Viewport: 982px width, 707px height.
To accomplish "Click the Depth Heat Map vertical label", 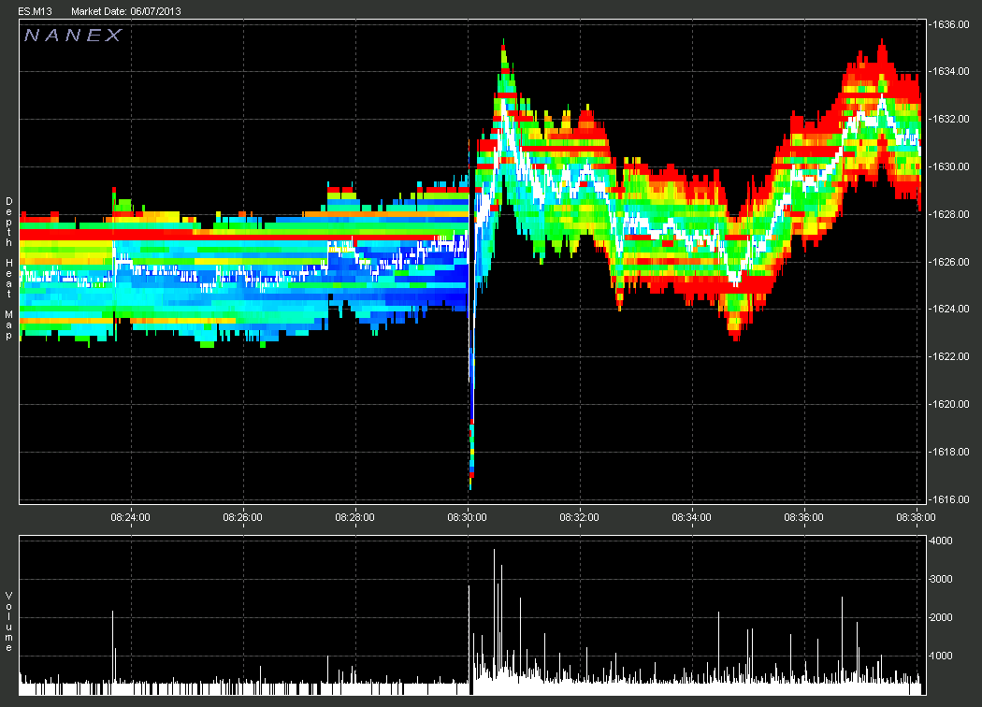I will 8,268.
